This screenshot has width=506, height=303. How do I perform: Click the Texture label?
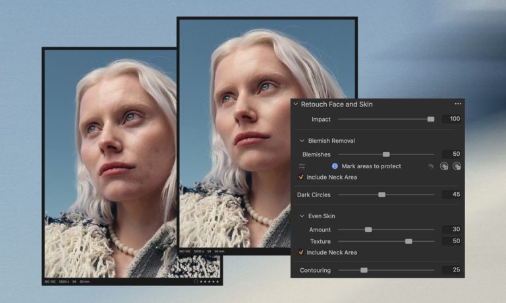click(320, 241)
